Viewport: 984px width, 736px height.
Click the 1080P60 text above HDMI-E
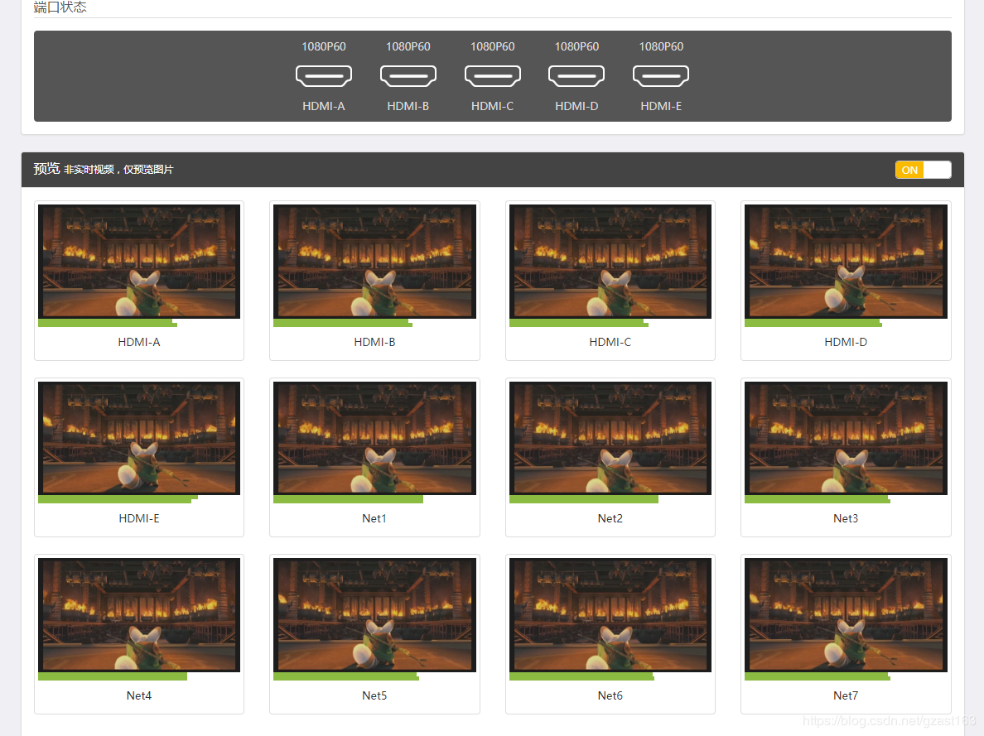661,46
